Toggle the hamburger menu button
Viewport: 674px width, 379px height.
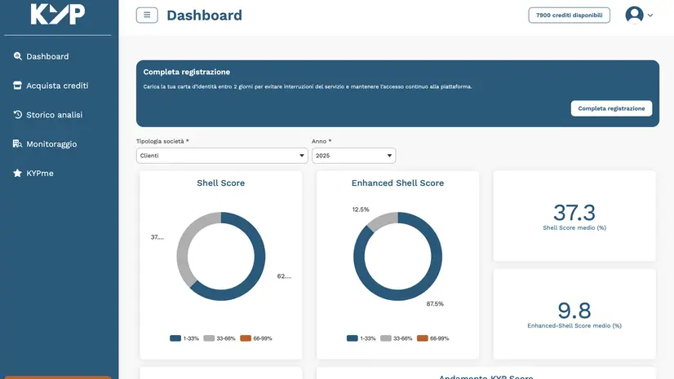pyautogui.click(x=147, y=15)
